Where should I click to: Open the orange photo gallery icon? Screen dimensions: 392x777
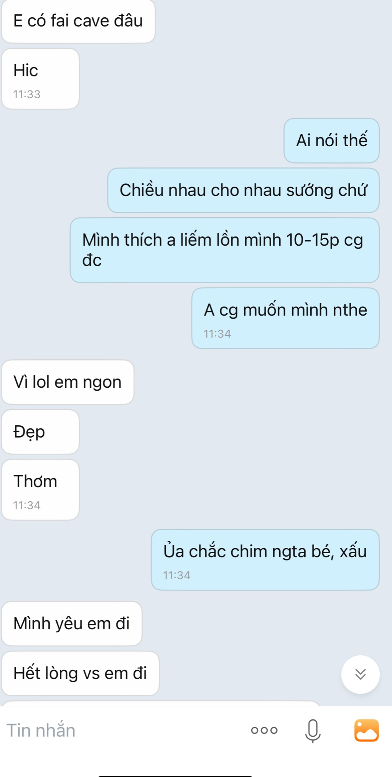tap(366, 730)
